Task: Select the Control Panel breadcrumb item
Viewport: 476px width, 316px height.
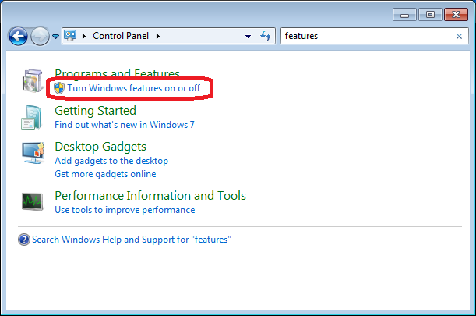Action: (121, 36)
